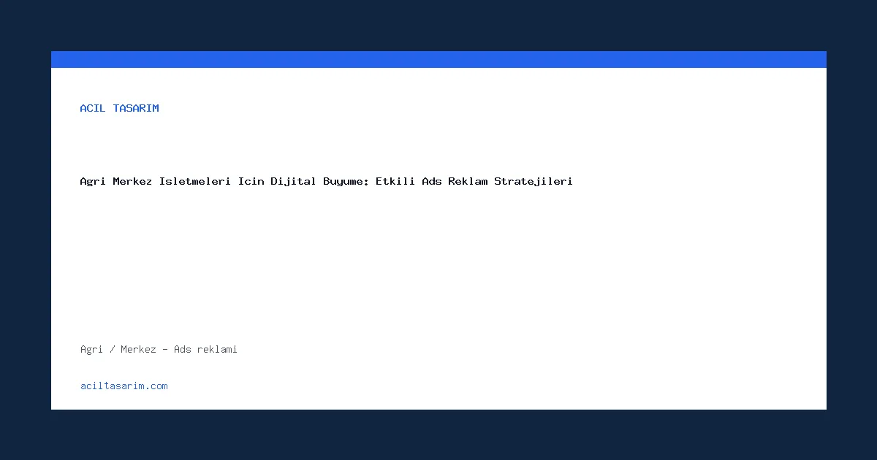Click the word Agri starting the headline
Screen dimensions: 877x460
[93, 181]
